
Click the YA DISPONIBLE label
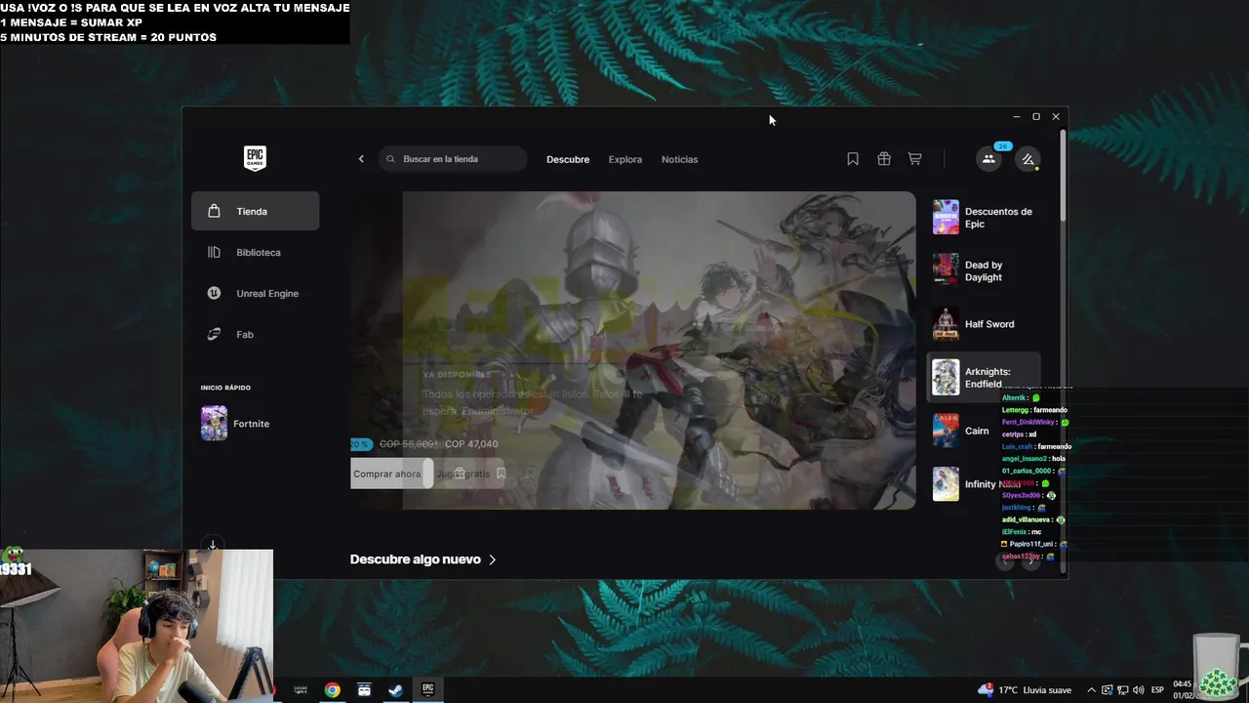[x=458, y=375]
